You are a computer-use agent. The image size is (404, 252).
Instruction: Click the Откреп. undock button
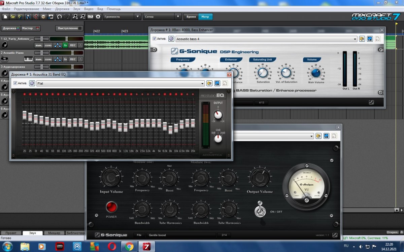point(392,232)
